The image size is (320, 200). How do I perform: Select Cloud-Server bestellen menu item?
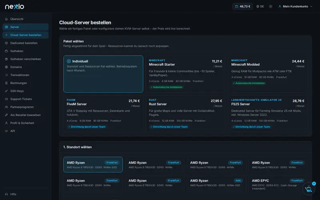click(x=26, y=35)
